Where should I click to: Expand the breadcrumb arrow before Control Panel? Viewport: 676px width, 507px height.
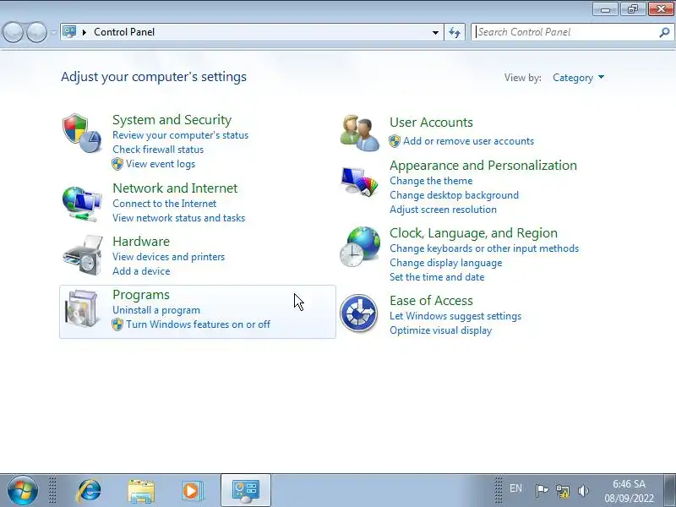[x=84, y=32]
